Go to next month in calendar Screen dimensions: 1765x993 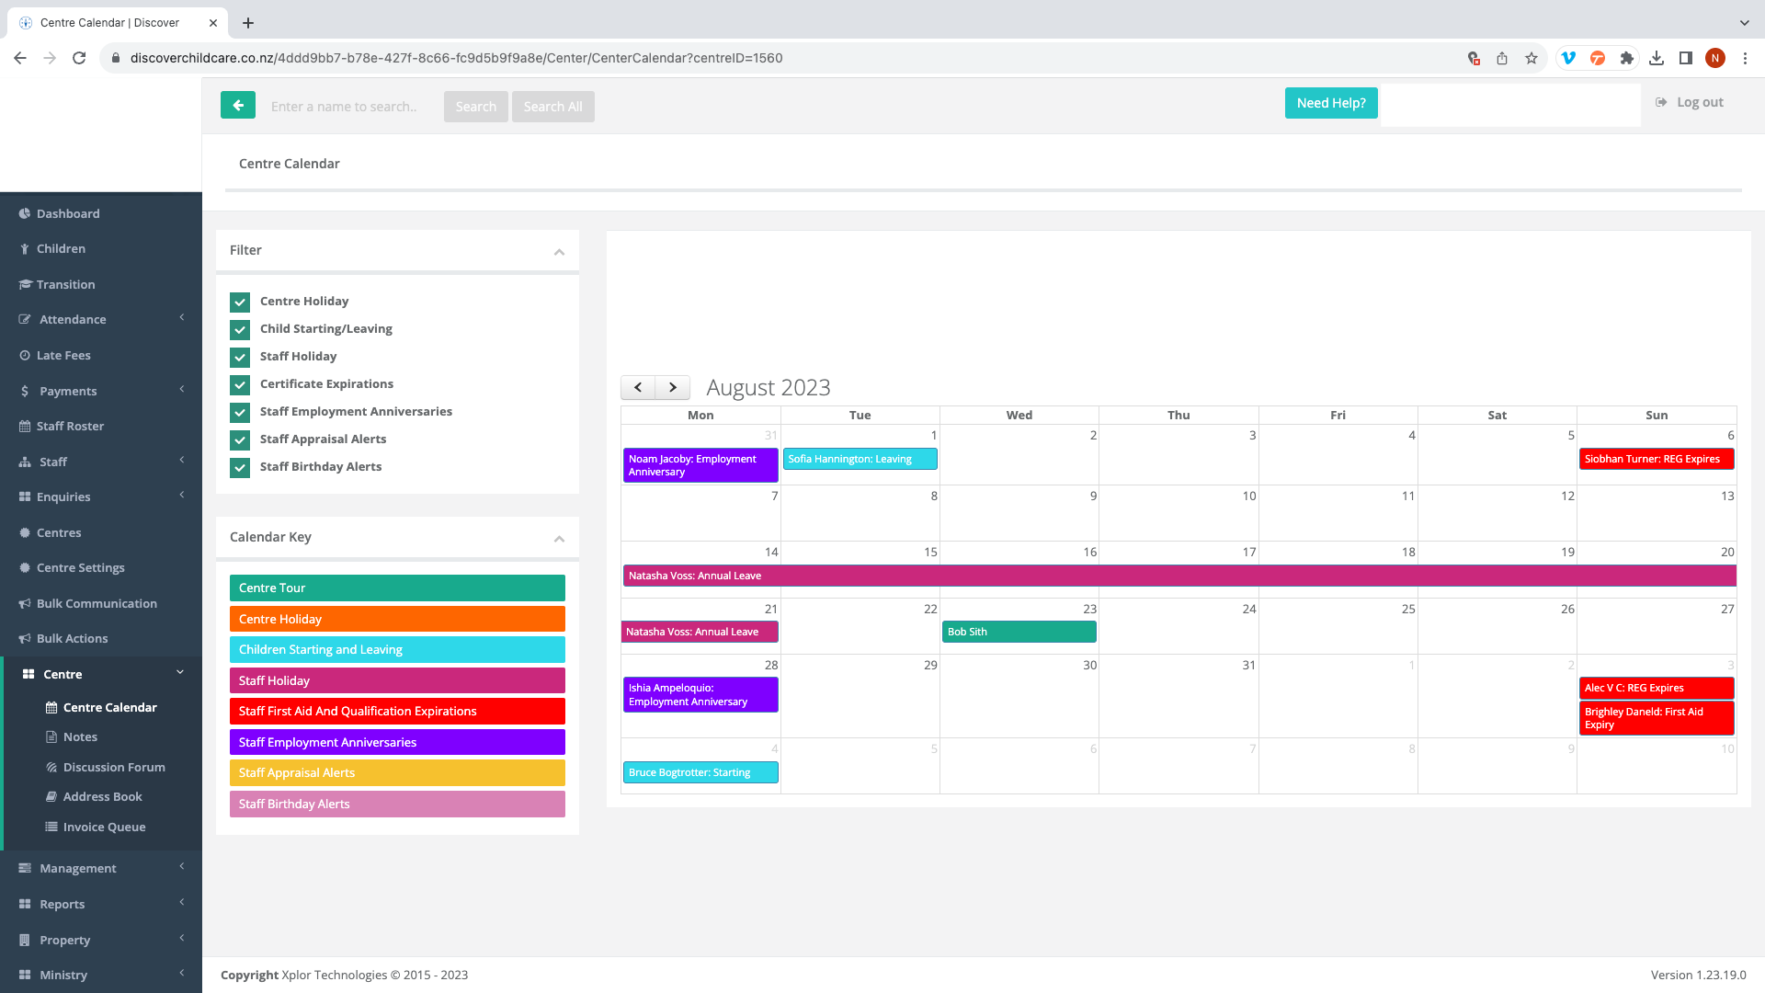point(673,387)
